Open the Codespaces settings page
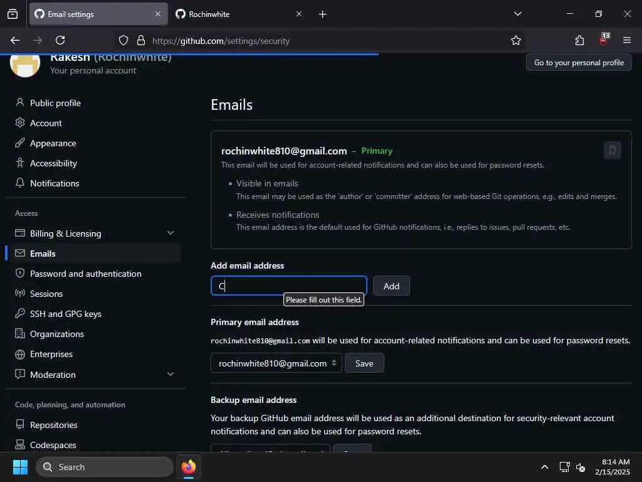 pyautogui.click(x=53, y=445)
